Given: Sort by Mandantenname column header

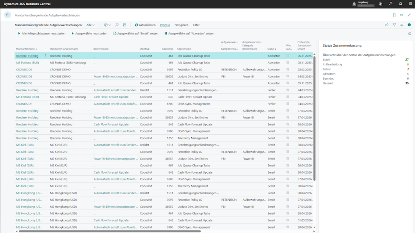Looking at the screenshot, I should (26, 49).
